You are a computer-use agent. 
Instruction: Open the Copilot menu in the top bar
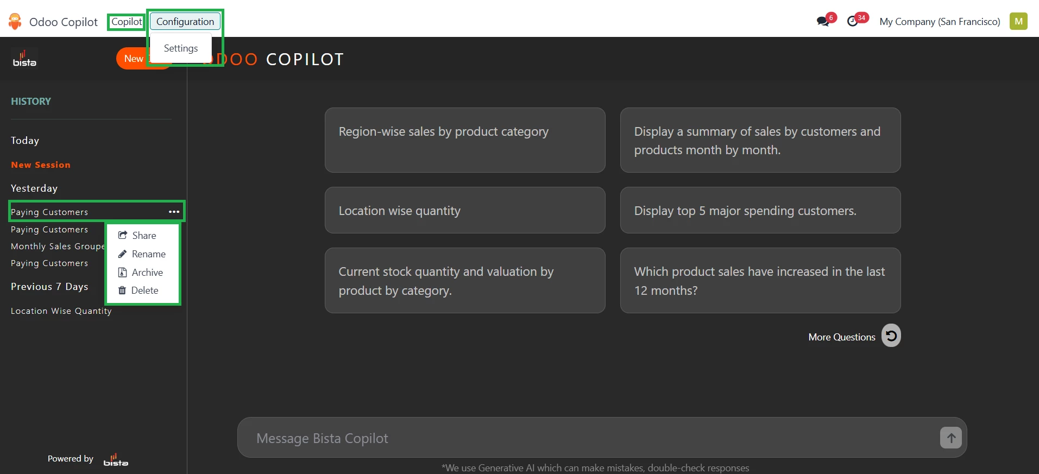127,22
